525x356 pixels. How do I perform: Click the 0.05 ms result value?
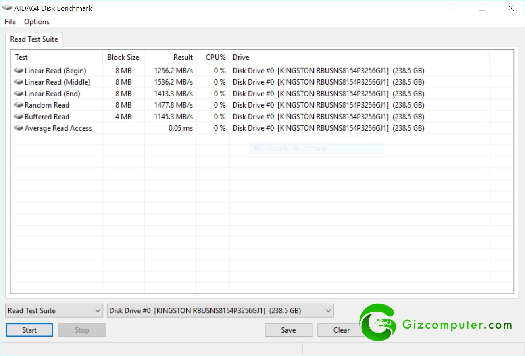pyautogui.click(x=181, y=128)
